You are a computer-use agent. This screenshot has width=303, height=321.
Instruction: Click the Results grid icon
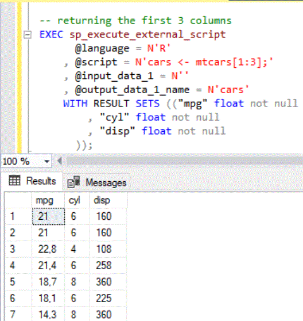14,181
